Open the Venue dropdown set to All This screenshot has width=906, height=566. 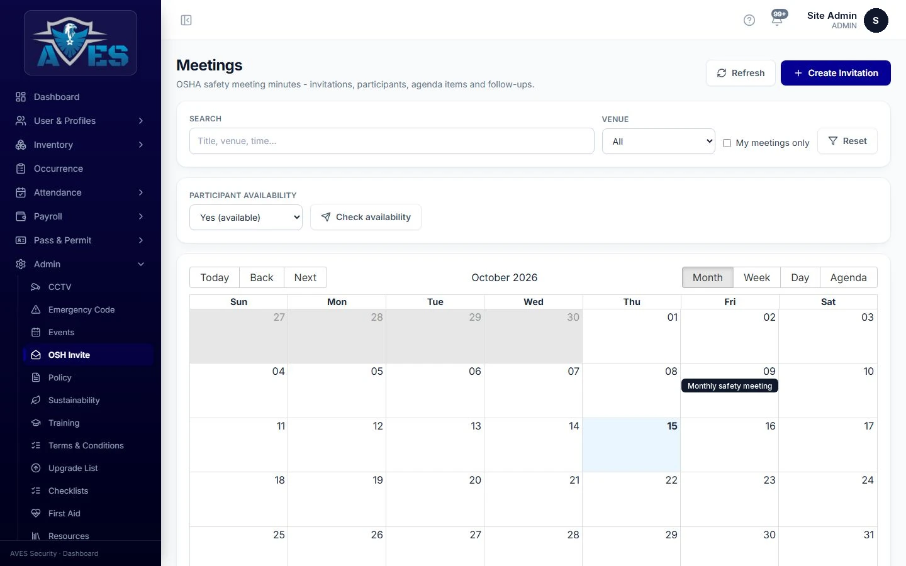[658, 141]
